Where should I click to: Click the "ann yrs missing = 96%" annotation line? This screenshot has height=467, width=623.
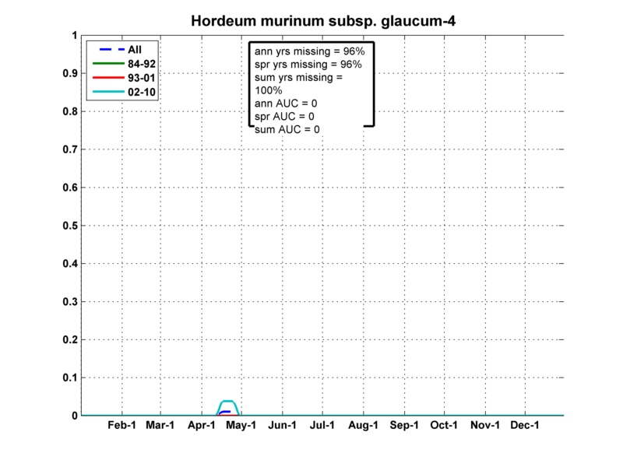[308, 51]
